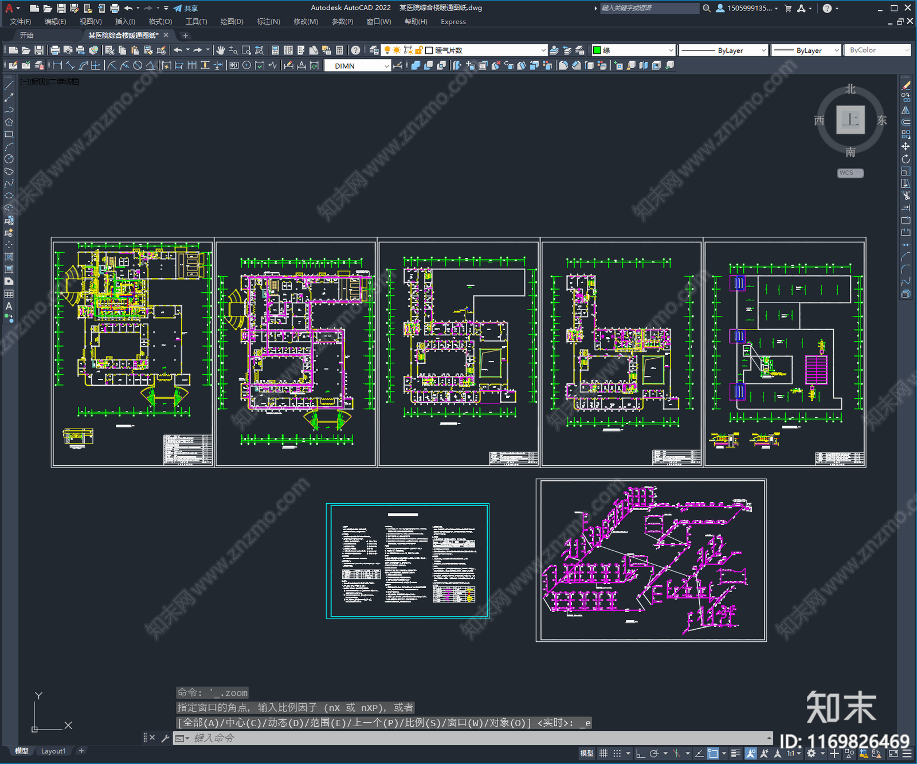Open the customization menu in status bar
Viewport: 917px width, 764px height.
click(x=907, y=754)
